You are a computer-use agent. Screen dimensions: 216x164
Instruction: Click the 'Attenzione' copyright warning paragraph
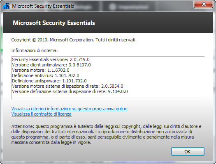point(106,134)
